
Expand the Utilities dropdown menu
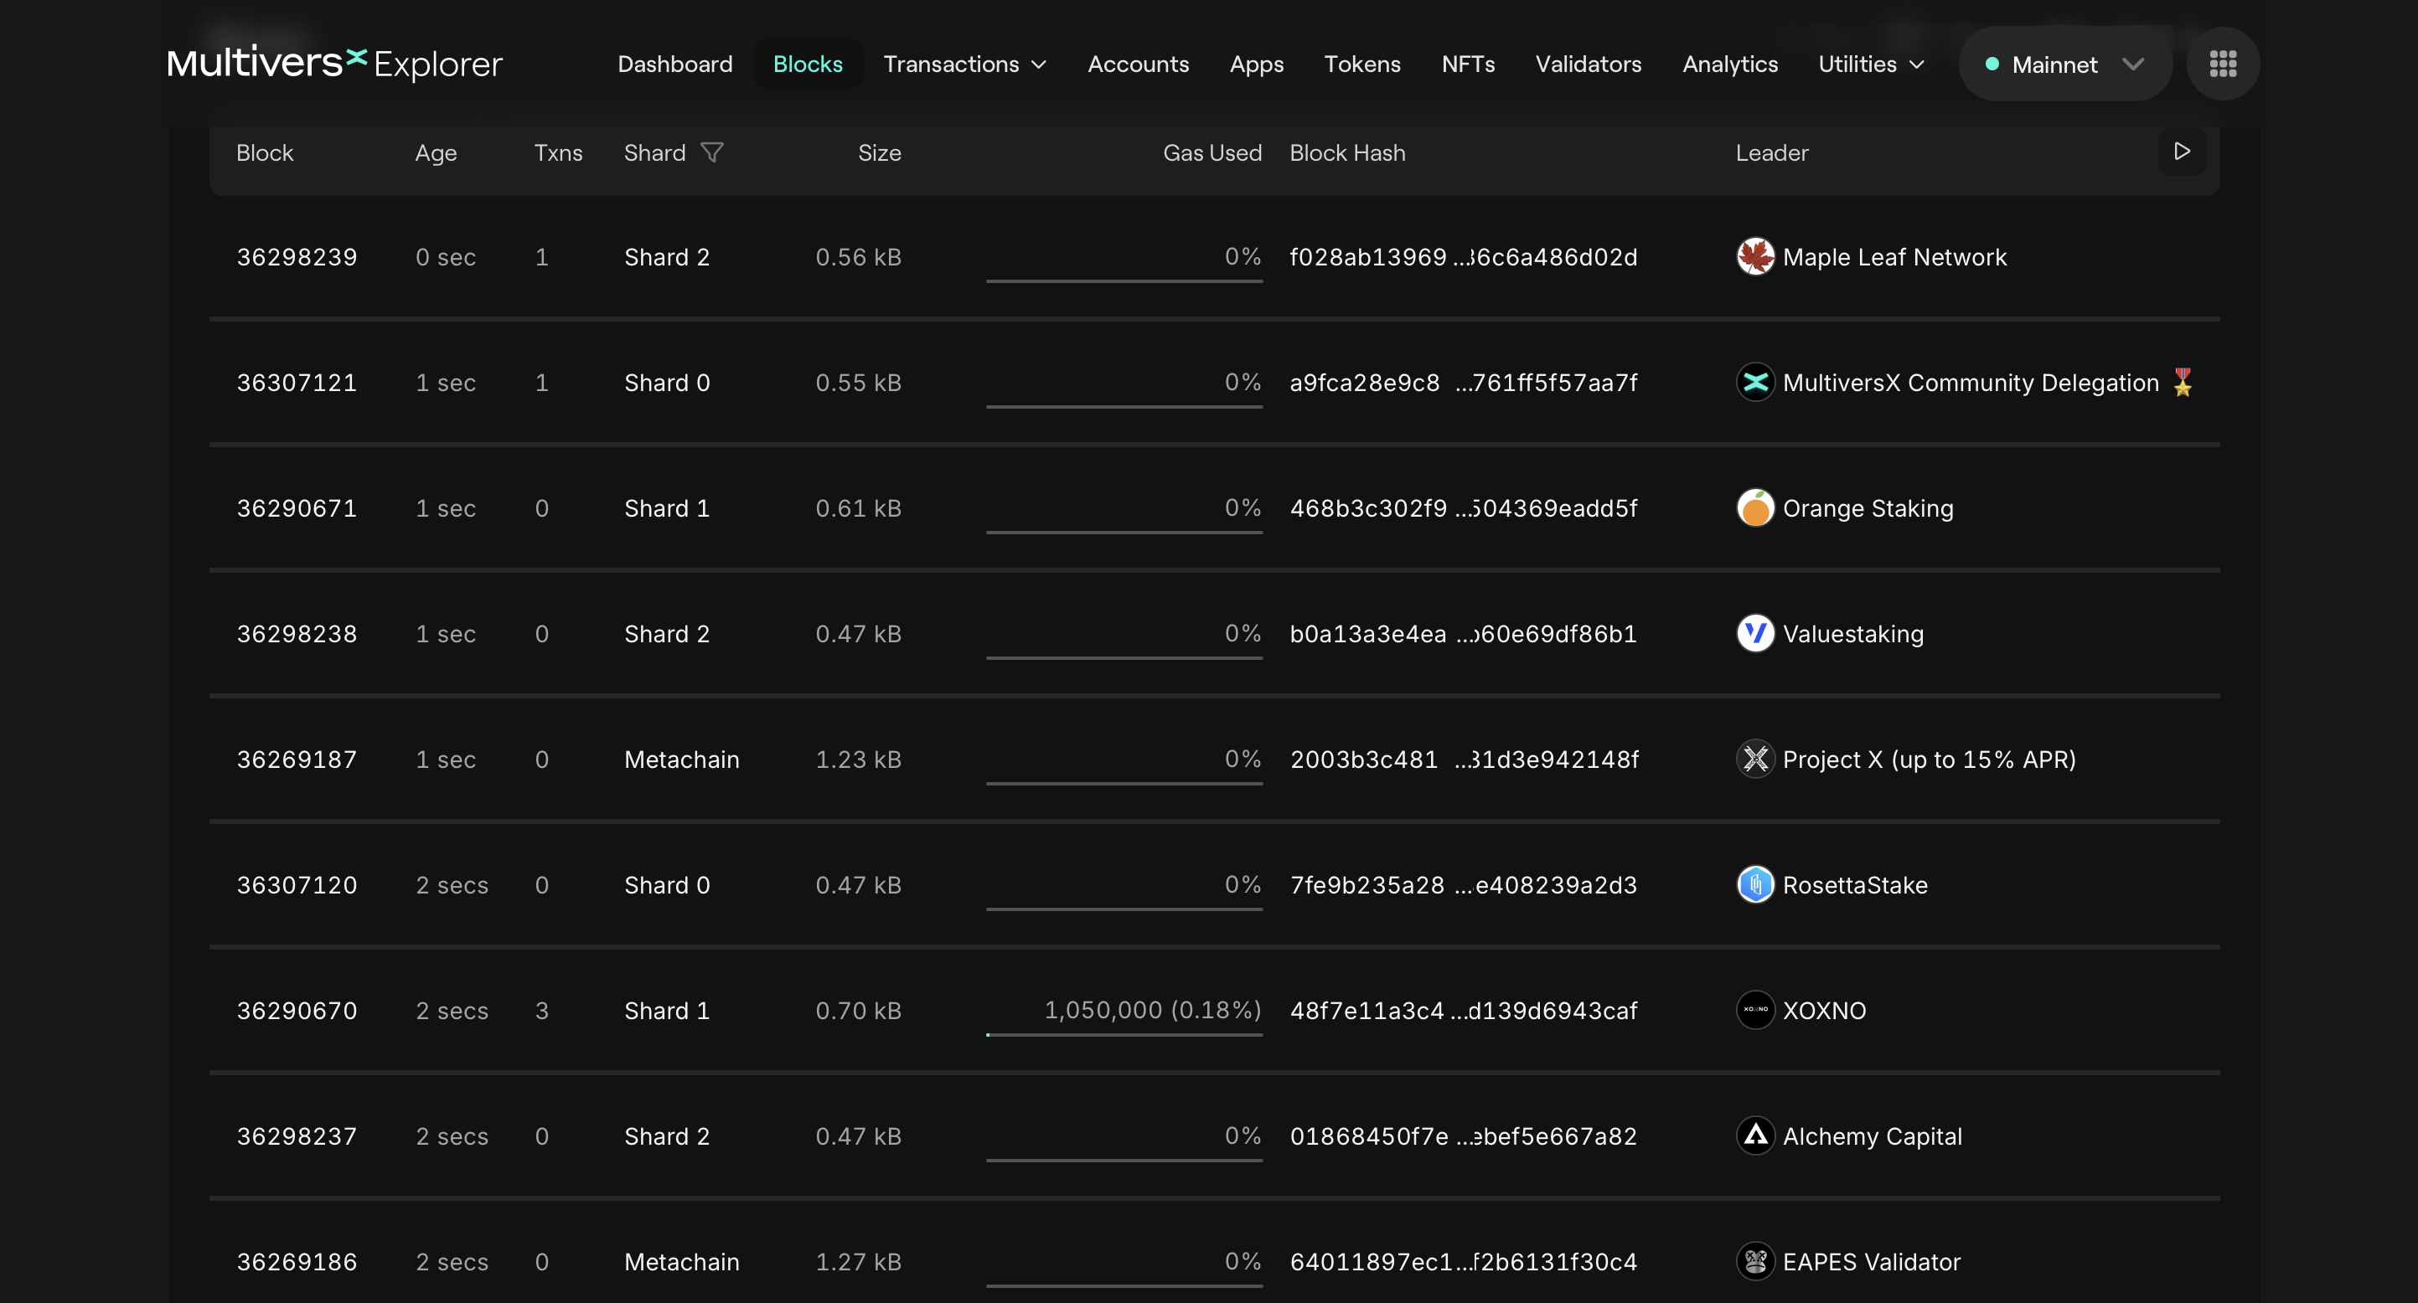pyautogui.click(x=1872, y=64)
